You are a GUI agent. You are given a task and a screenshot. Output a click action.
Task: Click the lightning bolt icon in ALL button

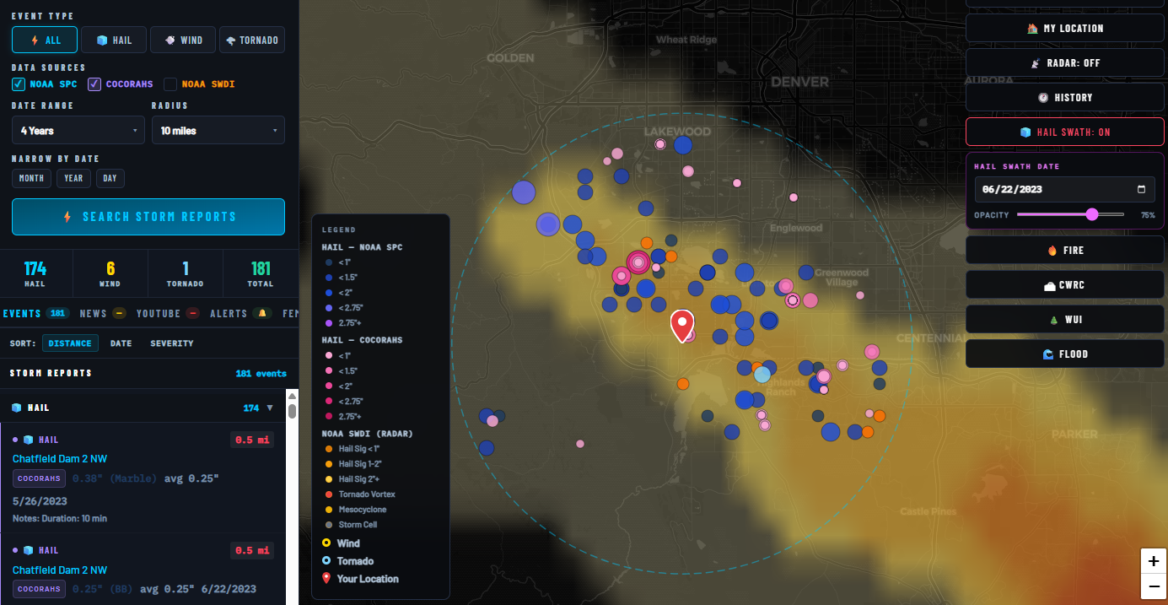[35, 40]
